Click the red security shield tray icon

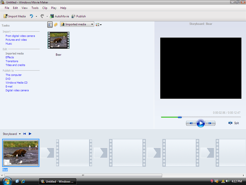tap(212, 181)
